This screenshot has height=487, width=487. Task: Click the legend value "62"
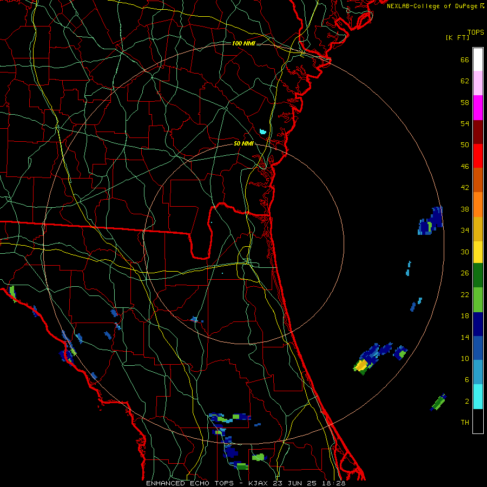click(x=465, y=81)
